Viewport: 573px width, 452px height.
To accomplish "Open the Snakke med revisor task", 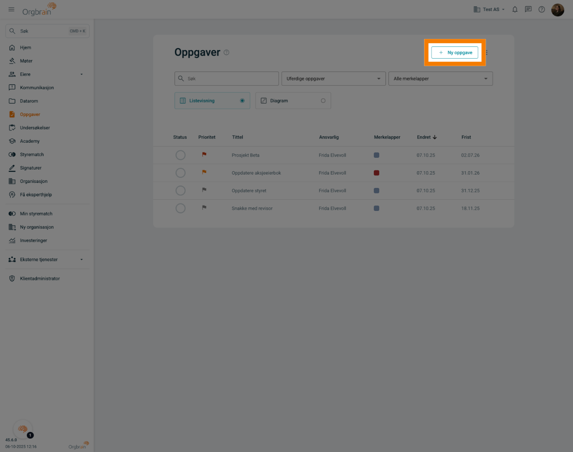I will tap(252, 208).
